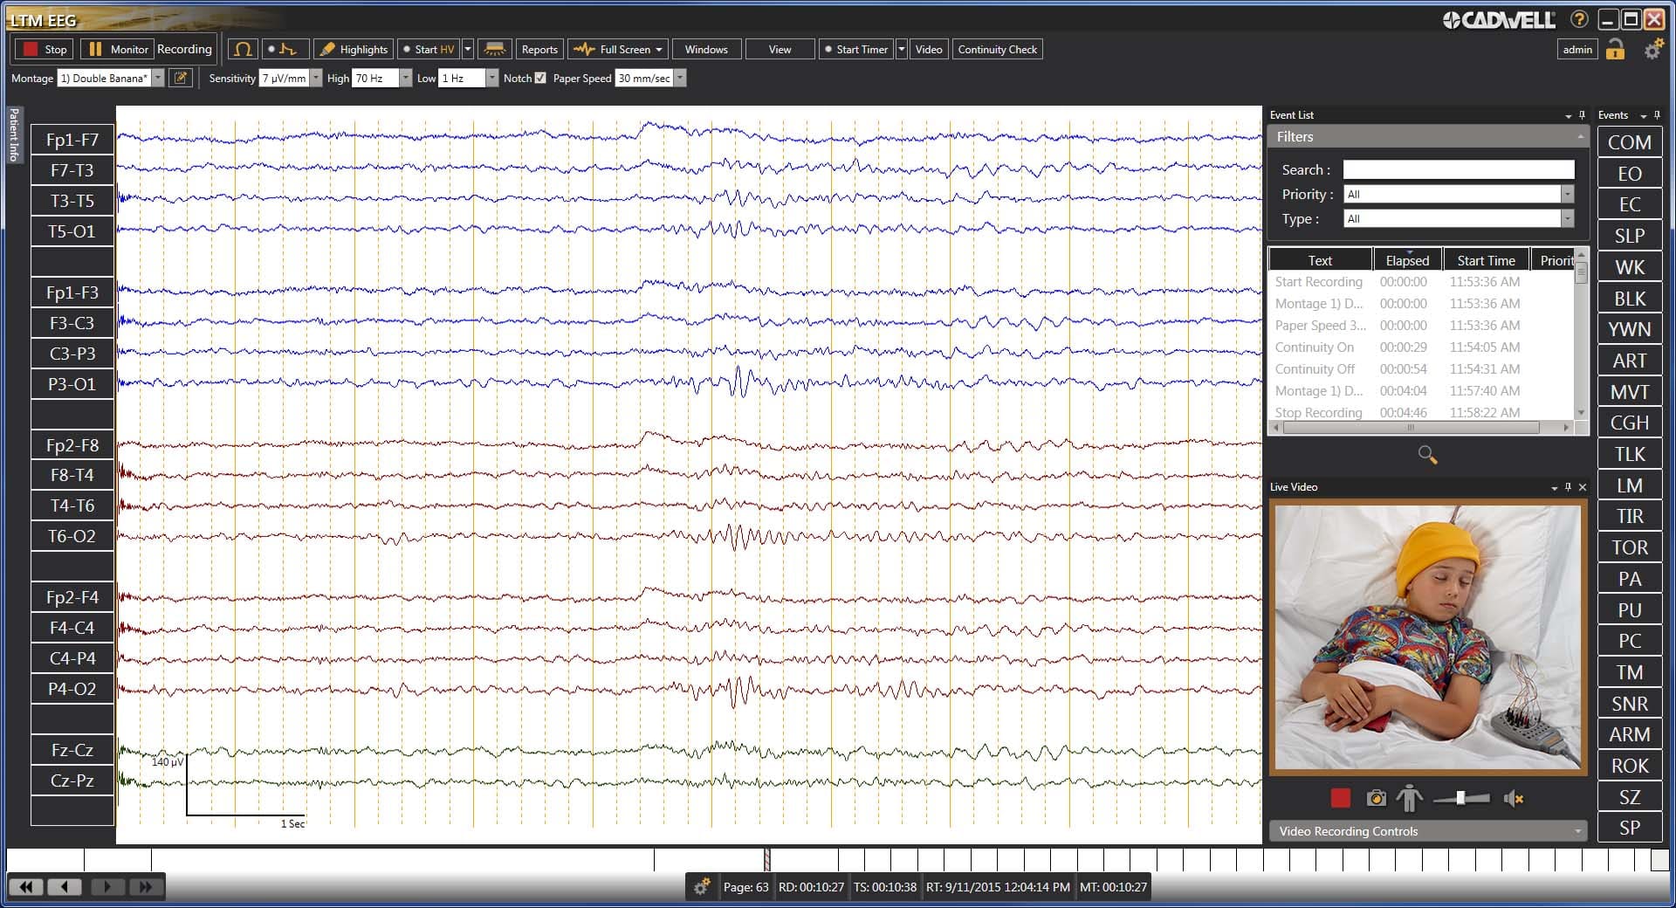Viewport: 1676px width, 908px height.
Task: Mark a seizure with the SZ button
Action: tap(1629, 796)
